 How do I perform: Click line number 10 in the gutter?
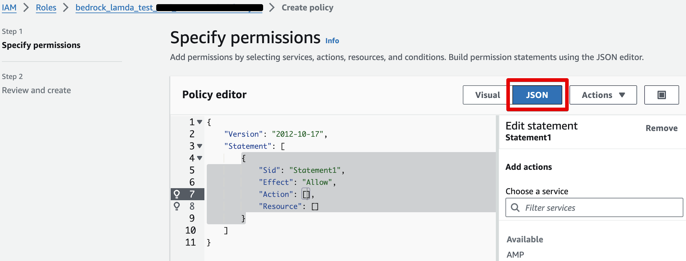tap(191, 230)
